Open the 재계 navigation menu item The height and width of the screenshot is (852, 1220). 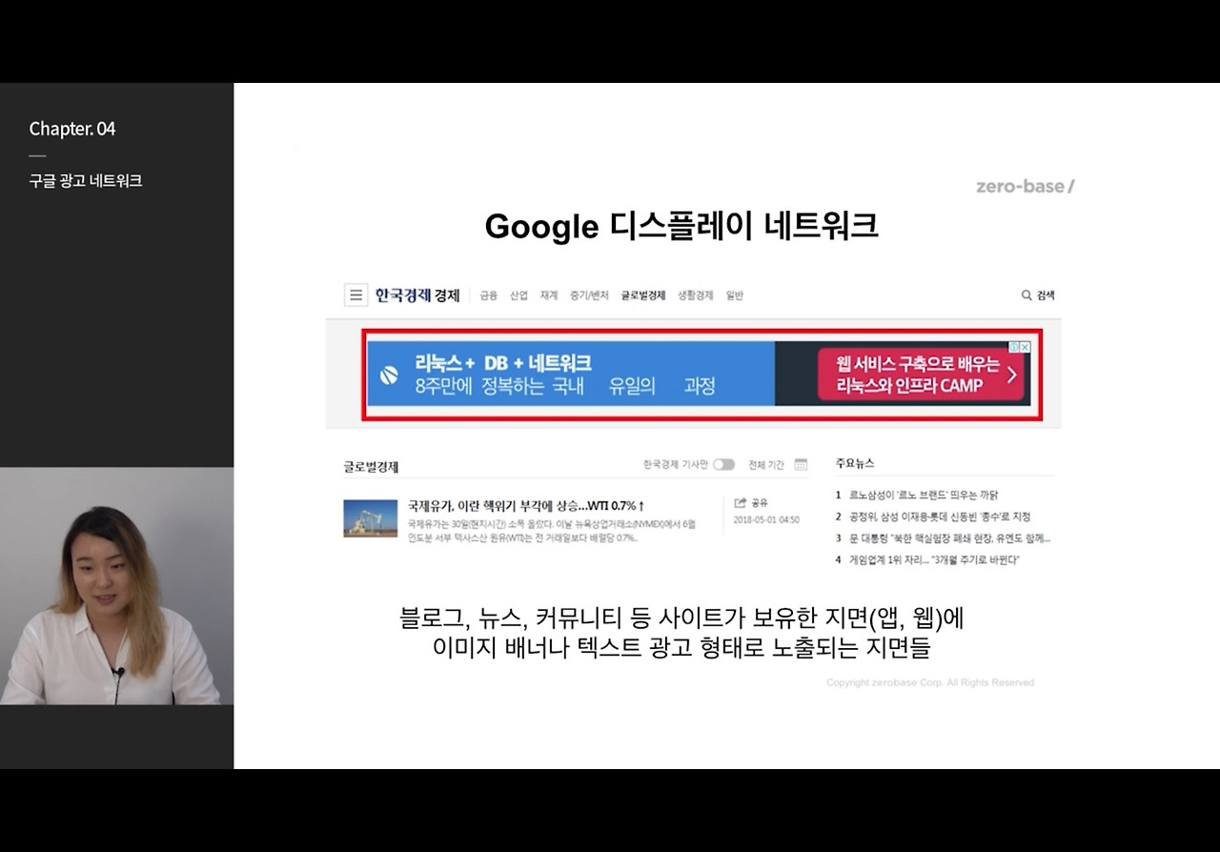(548, 295)
